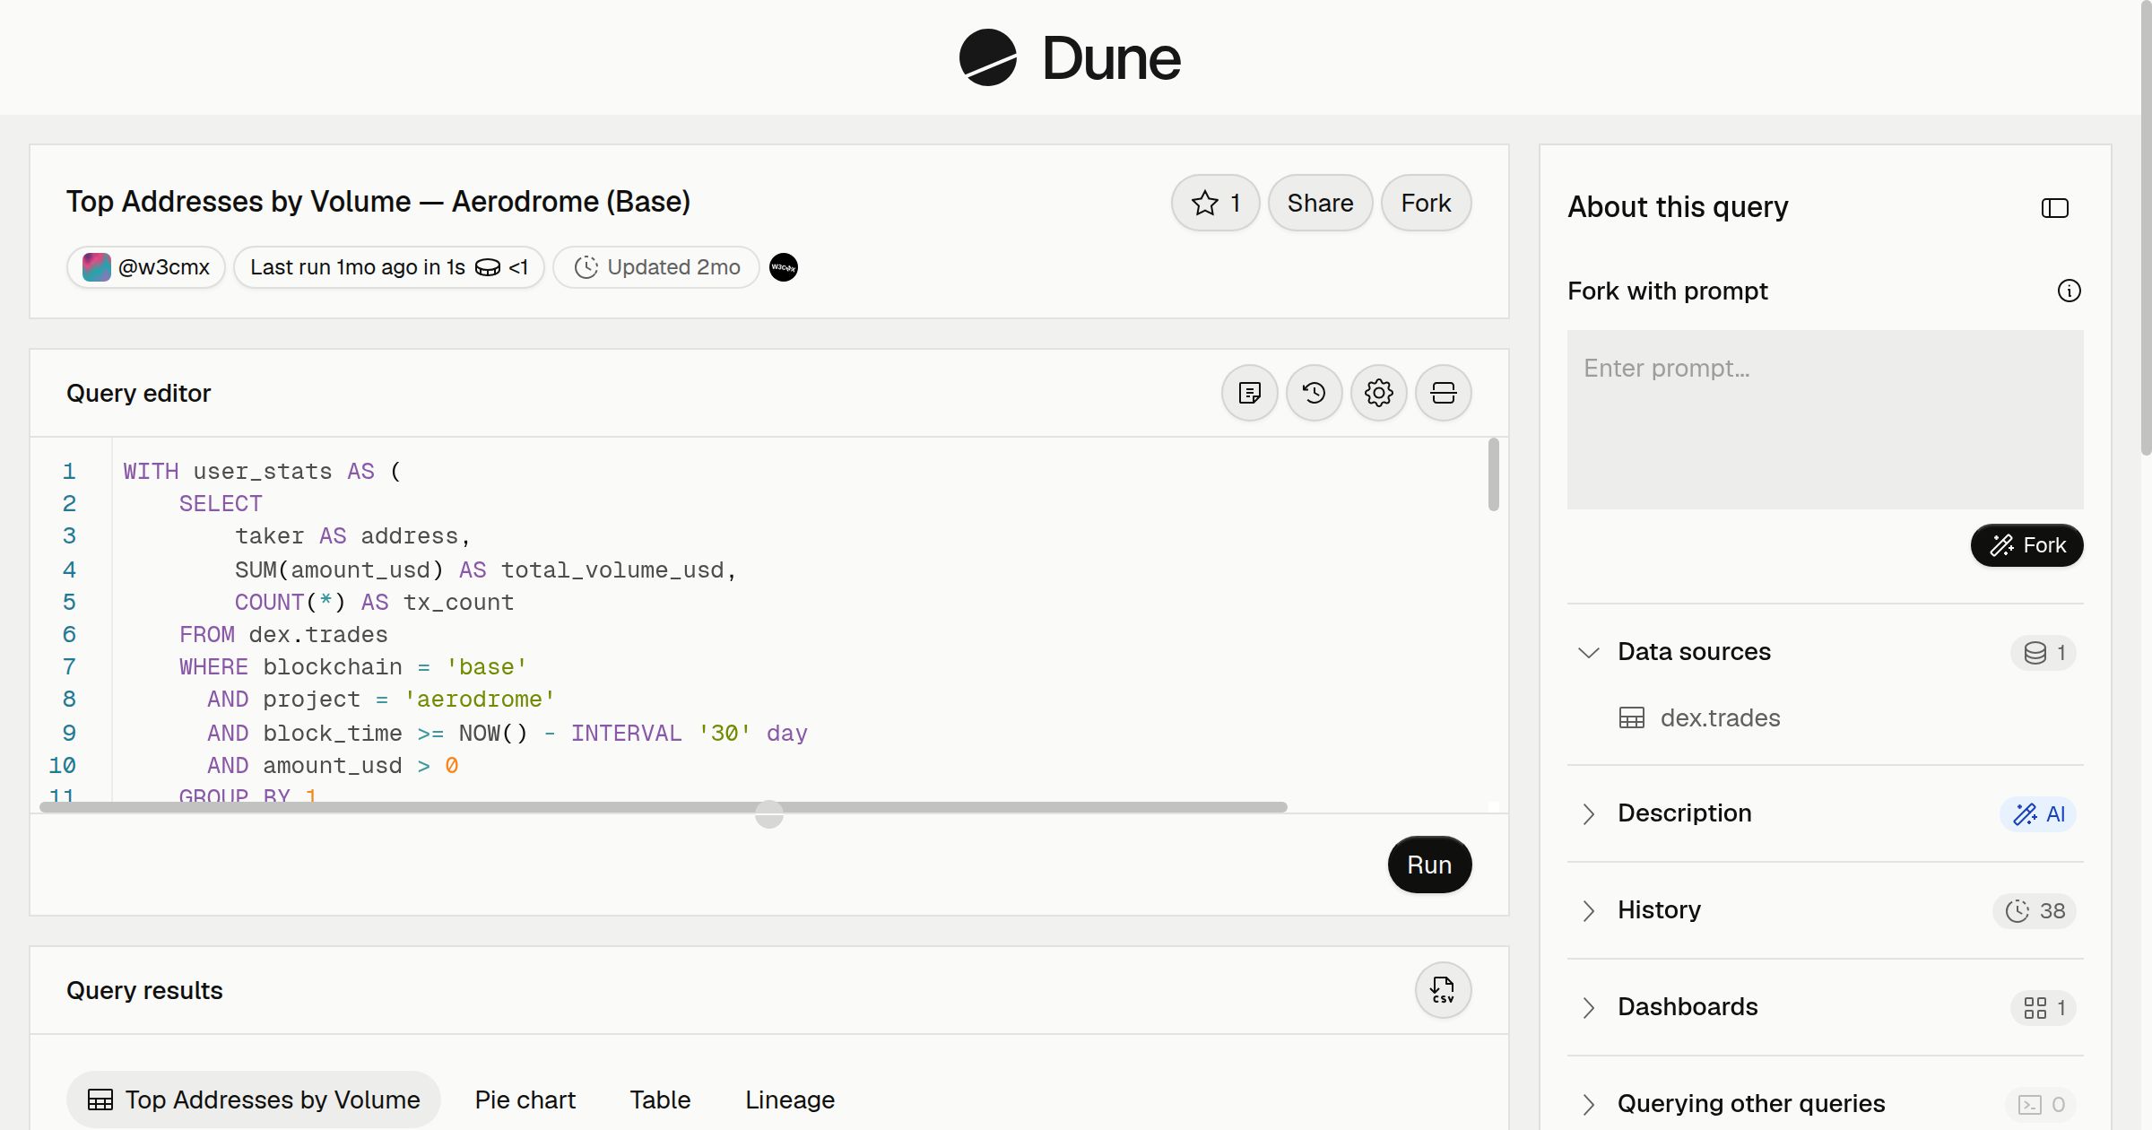Star this query
Screen dimensions: 2152x1130
pyautogui.click(x=1215, y=203)
